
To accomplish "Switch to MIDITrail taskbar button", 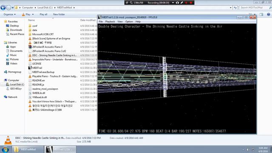I will 60,149.
